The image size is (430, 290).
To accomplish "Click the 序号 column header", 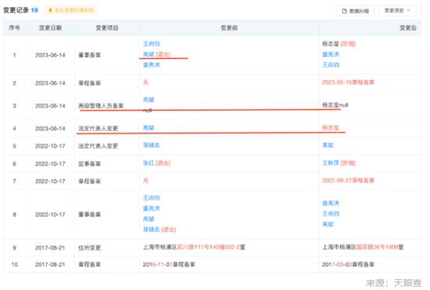I will click(x=14, y=28).
